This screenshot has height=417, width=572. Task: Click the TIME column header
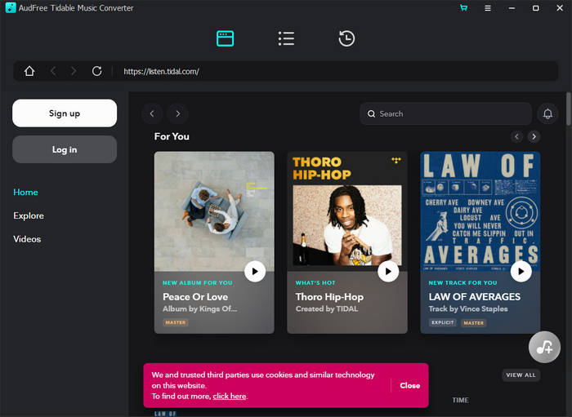tap(460, 400)
